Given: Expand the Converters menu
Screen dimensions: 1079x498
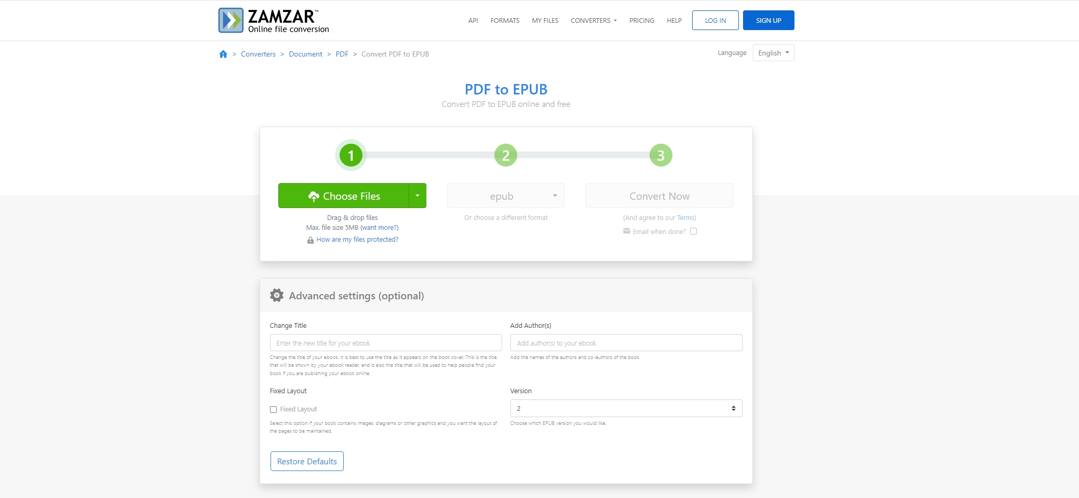Looking at the screenshot, I should (x=594, y=21).
